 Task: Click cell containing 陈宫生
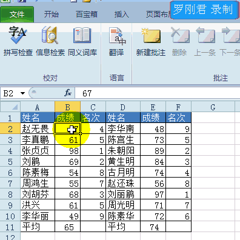click(x=123, y=139)
